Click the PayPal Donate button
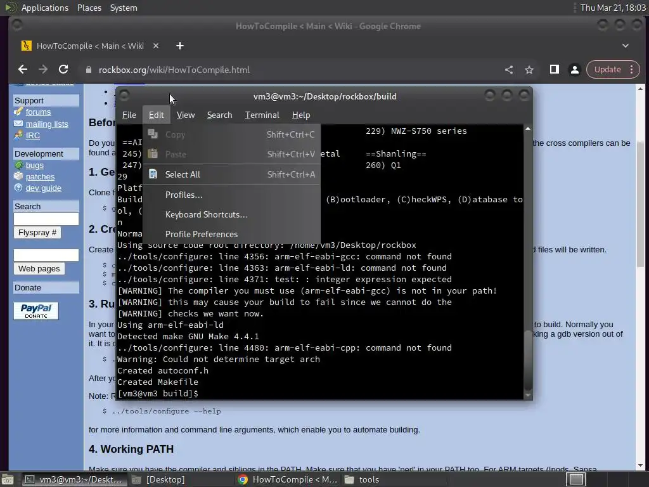This screenshot has width=649, height=487. tap(36, 311)
